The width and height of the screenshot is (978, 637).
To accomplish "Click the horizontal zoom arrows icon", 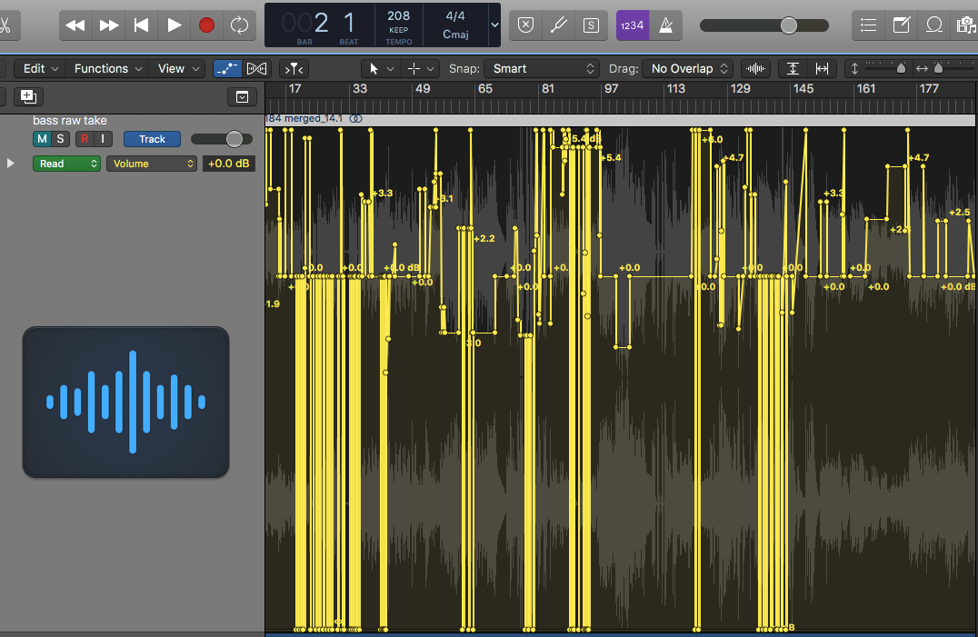I will 922,68.
